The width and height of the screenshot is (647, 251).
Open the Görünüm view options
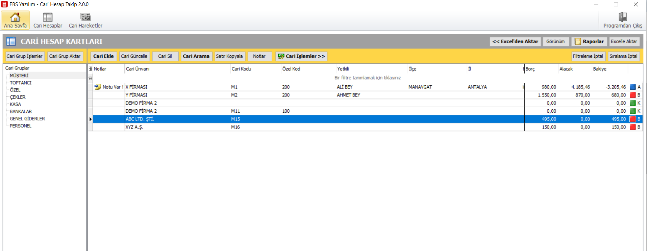tap(555, 41)
